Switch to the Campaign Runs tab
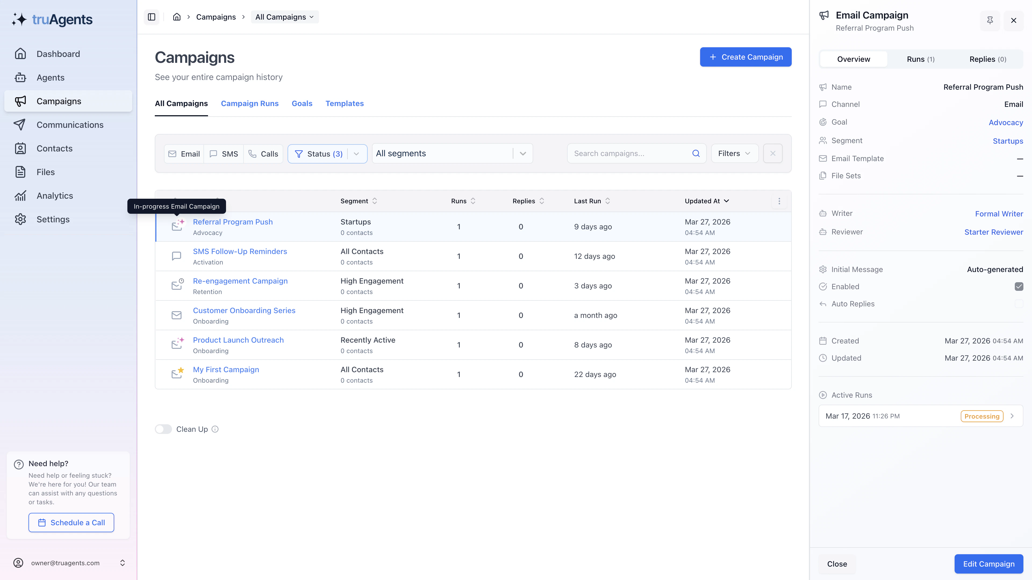This screenshot has width=1032, height=580. coord(250,103)
